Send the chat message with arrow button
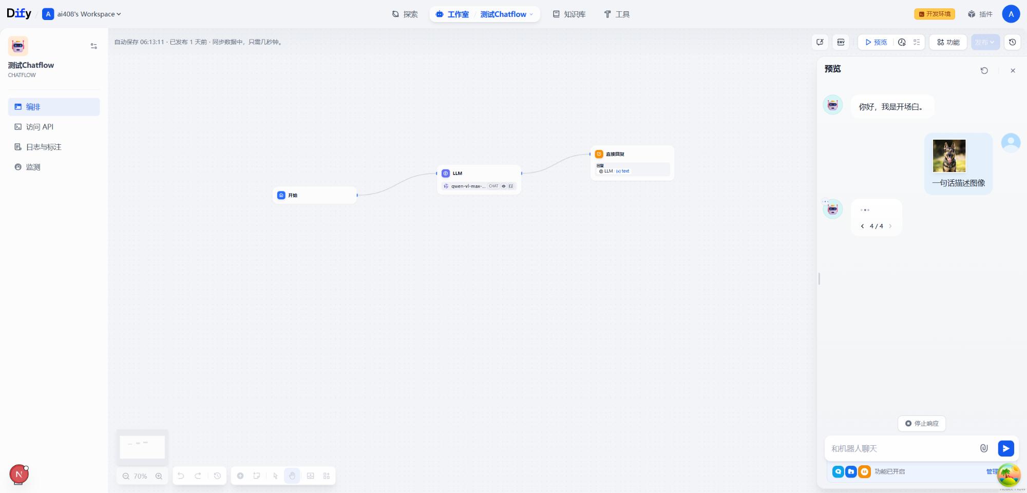1027x493 pixels. coord(1005,448)
